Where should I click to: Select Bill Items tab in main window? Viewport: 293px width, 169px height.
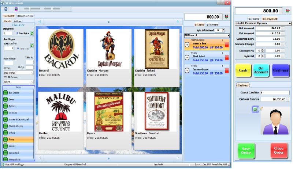click(199, 24)
